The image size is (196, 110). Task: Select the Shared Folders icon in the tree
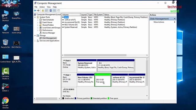pyautogui.click(x=40, y=25)
